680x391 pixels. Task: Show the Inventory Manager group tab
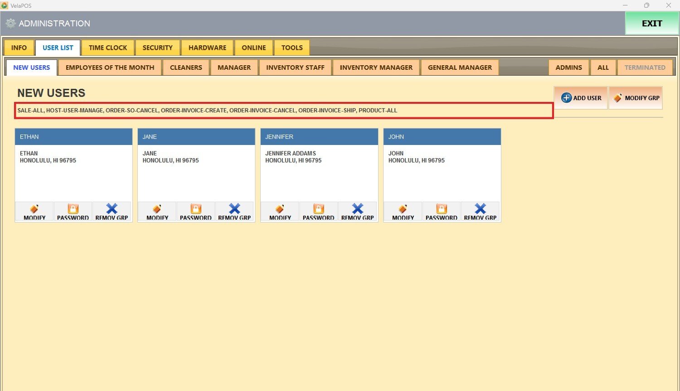pos(376,68)
